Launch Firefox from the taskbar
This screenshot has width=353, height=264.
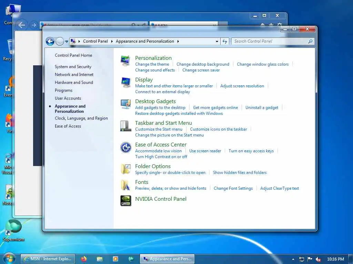click(84, 259)
